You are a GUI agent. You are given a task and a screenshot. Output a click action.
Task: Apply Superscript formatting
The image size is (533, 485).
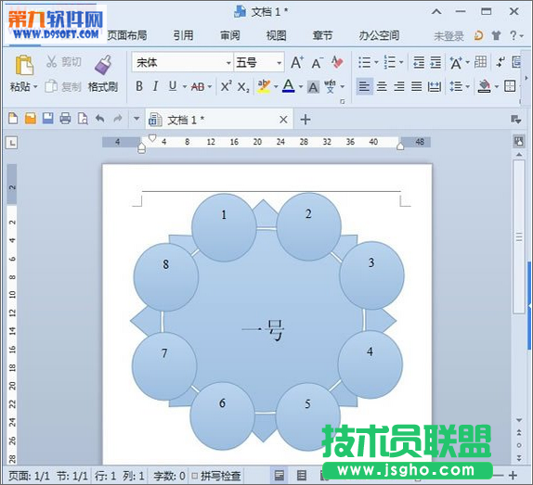pyautogui.click(x=227, y=86)
